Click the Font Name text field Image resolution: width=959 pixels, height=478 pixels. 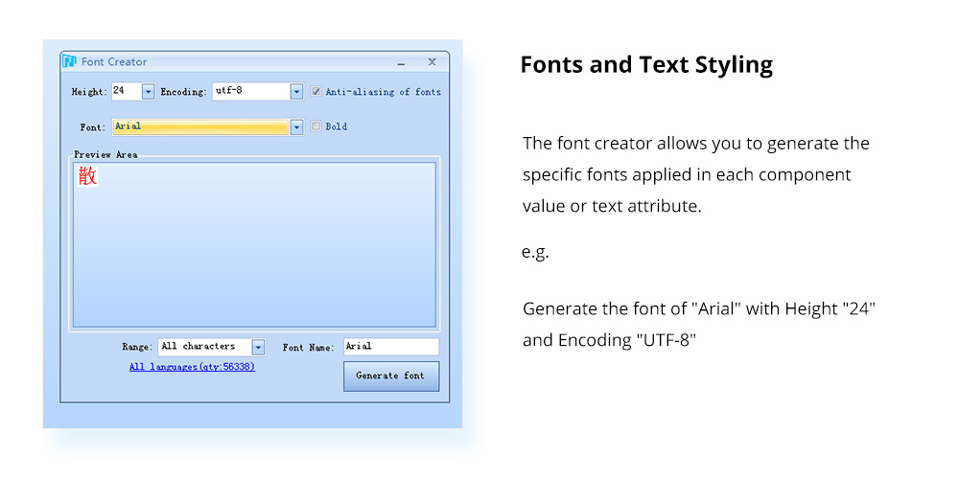tap(390, 347)
